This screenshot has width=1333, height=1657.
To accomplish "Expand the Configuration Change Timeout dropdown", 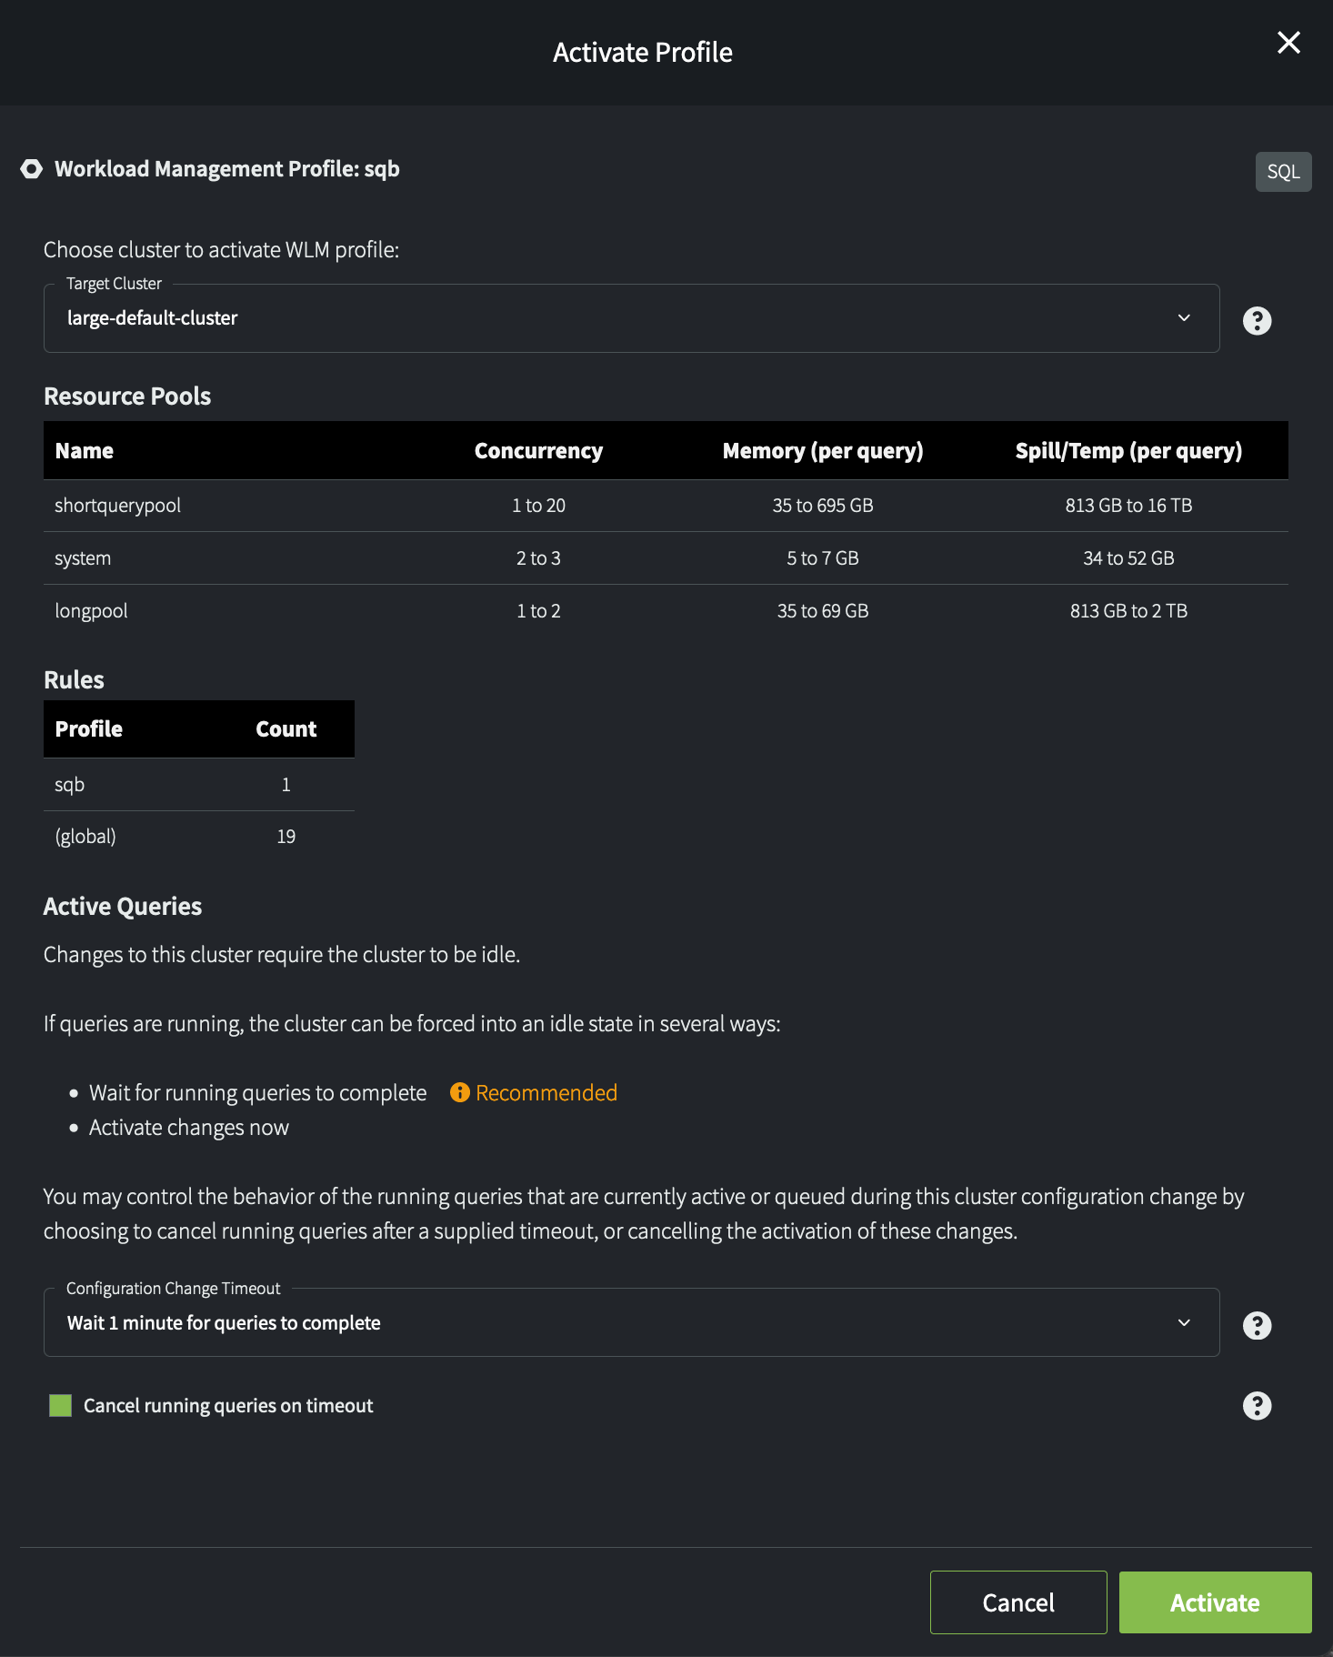I will (x=631, y=1323).
